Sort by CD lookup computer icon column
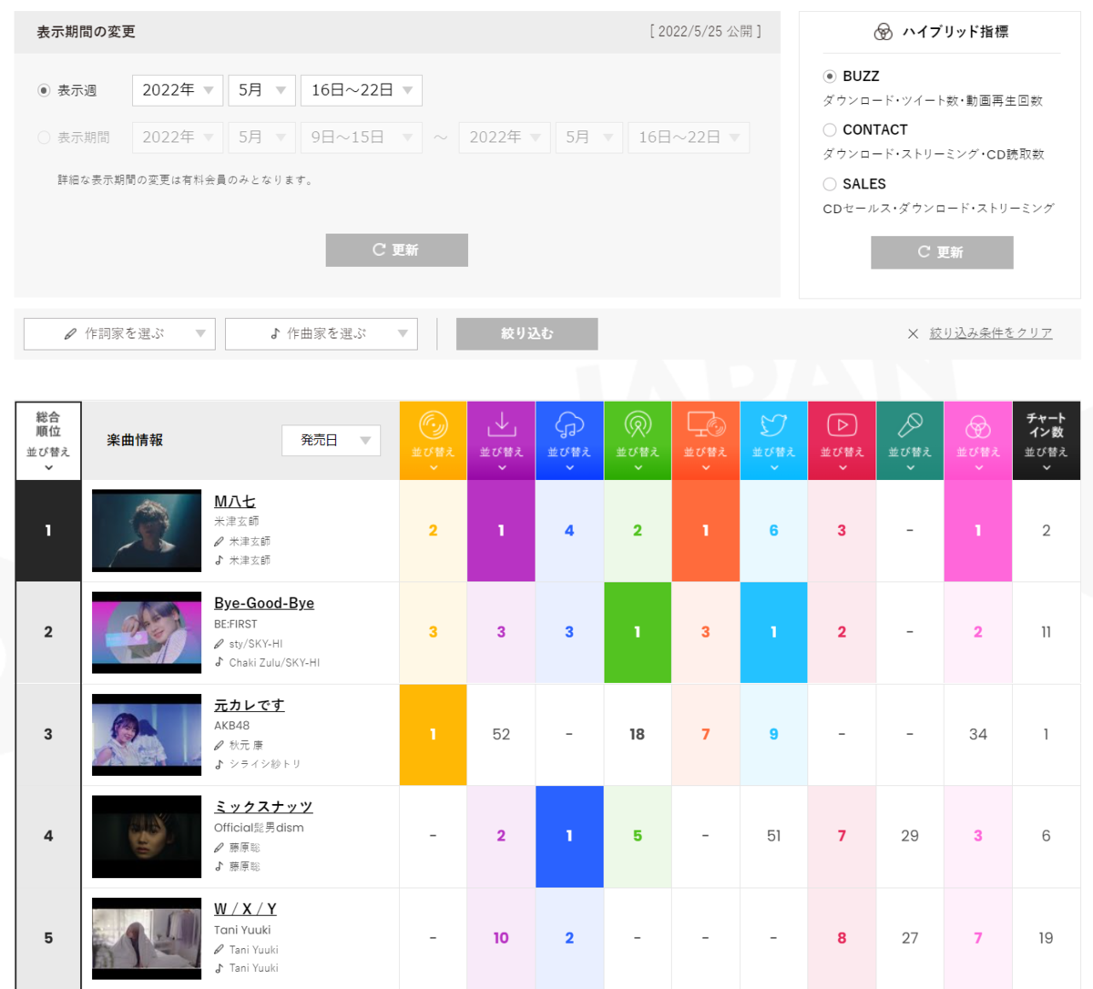The image size is (1093, 989). pyautogui.click(x=706, y=441)
